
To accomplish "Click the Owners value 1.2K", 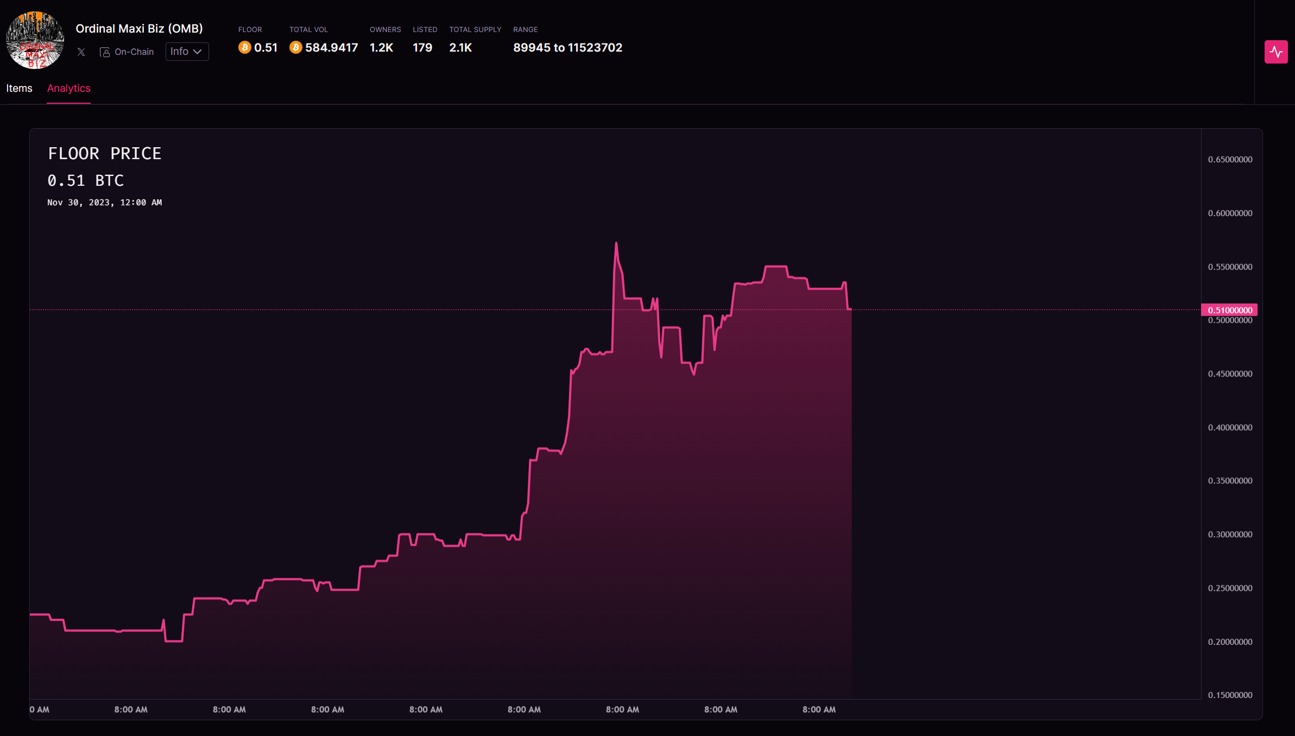I will (x=381, y=48).
